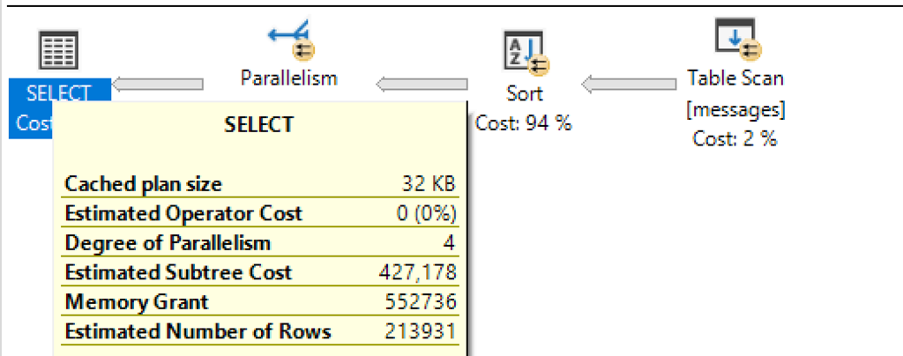Click the arrow from Sort to Parallelism
The image size is (903, 356).
pyautogui.click(x=422, y=85)
